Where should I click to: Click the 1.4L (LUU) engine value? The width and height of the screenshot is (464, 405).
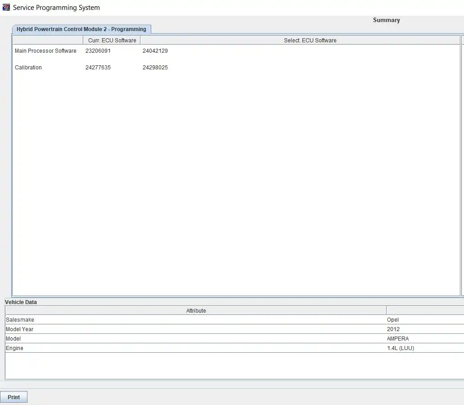(401, 348)
